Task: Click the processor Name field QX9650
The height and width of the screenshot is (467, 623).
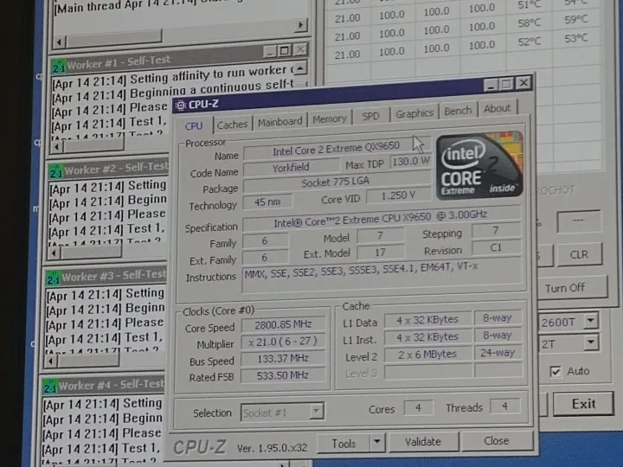Action: tap(336, 150)
